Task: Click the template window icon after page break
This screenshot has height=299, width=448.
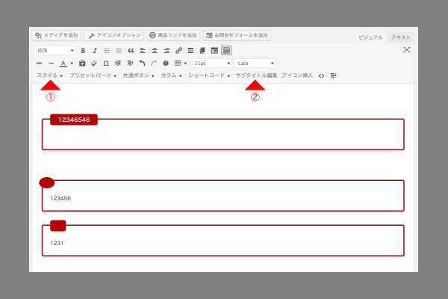Action: (214, 51)
